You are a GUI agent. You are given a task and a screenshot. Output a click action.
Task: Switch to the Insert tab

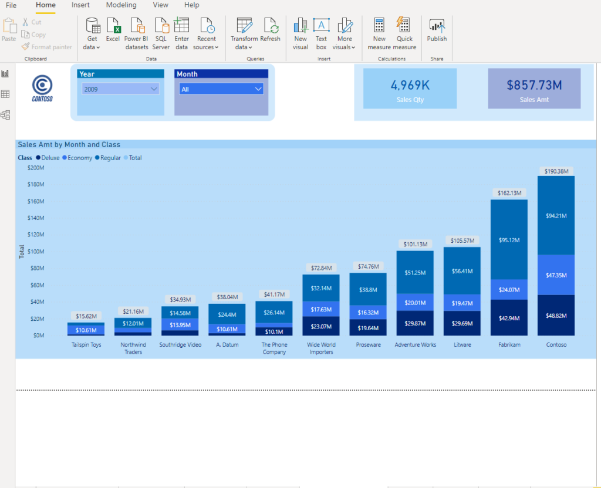click(80, 5)
